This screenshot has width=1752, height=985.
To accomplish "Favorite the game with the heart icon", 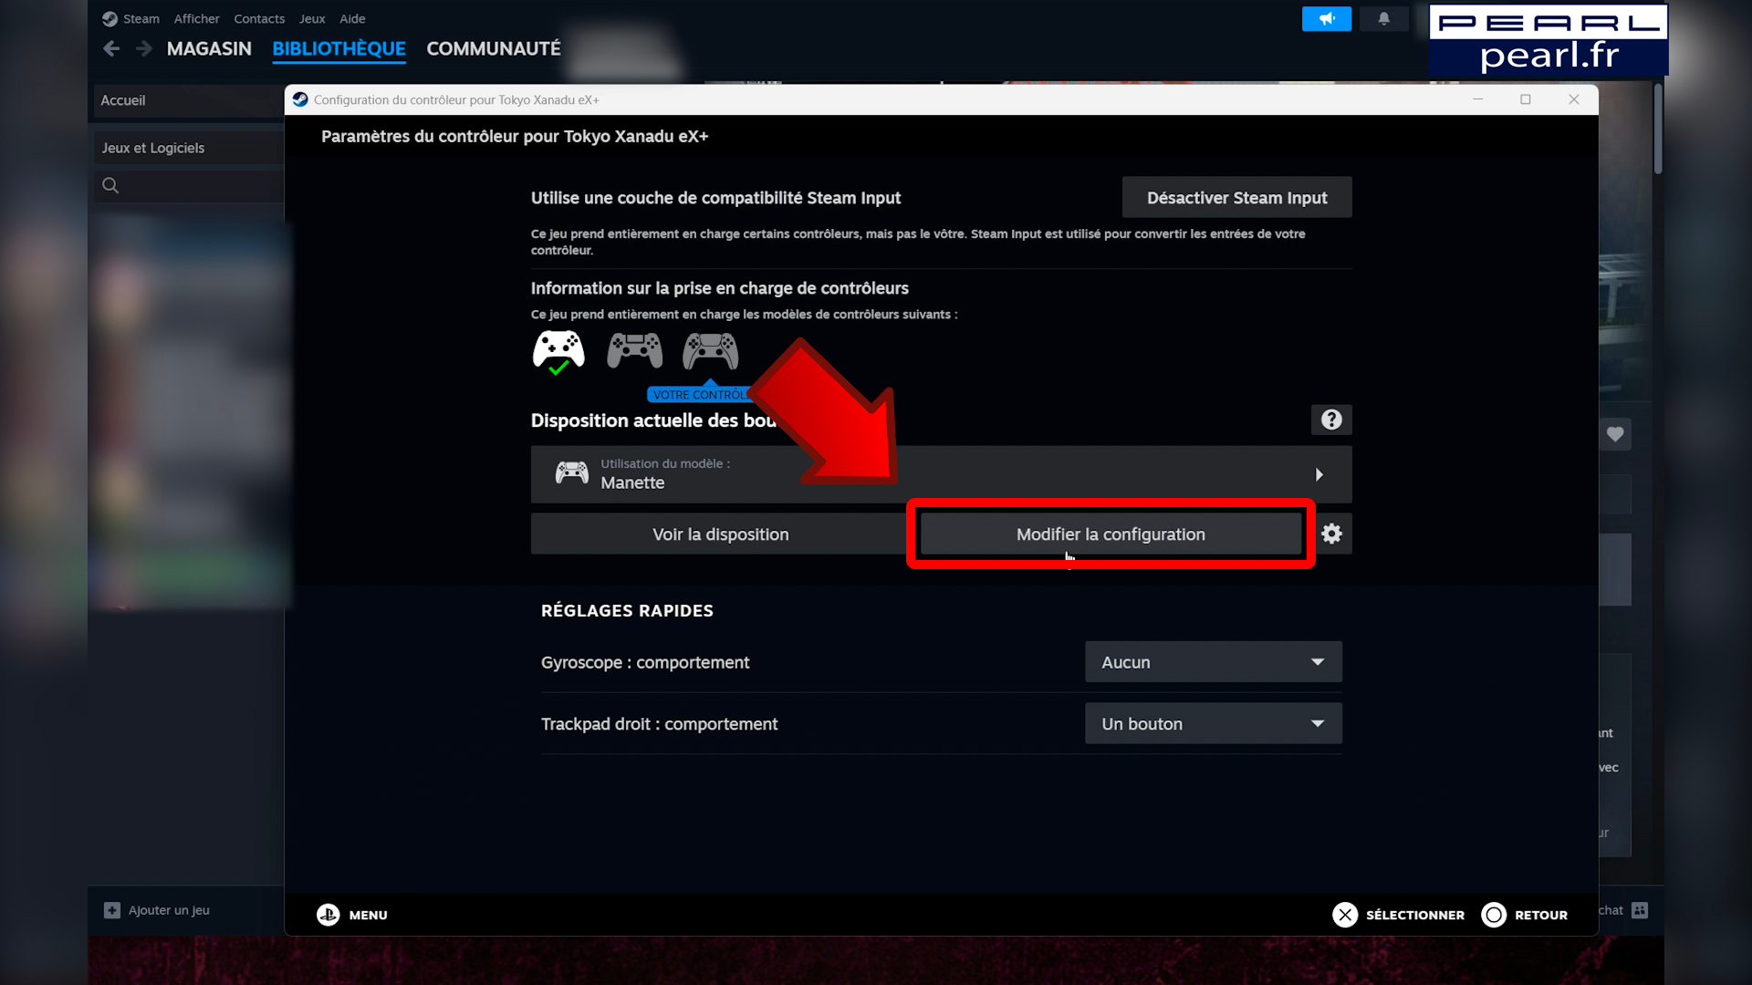I will tap(1615, 435).
